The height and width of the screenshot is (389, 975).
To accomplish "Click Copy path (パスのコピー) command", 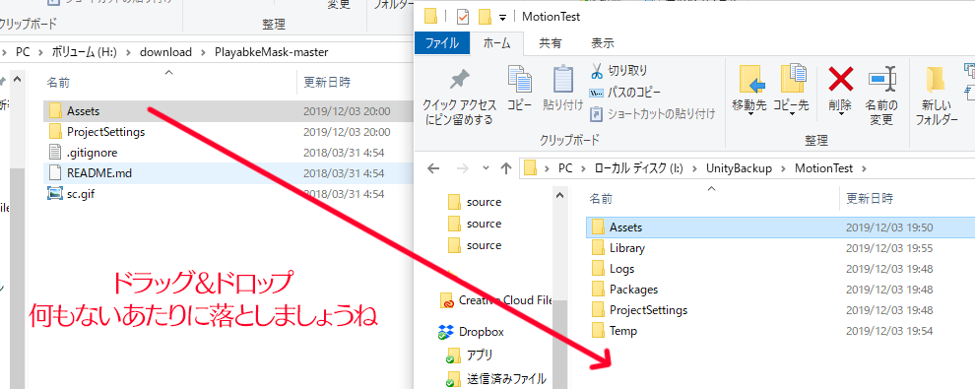I will pos(625,93).
